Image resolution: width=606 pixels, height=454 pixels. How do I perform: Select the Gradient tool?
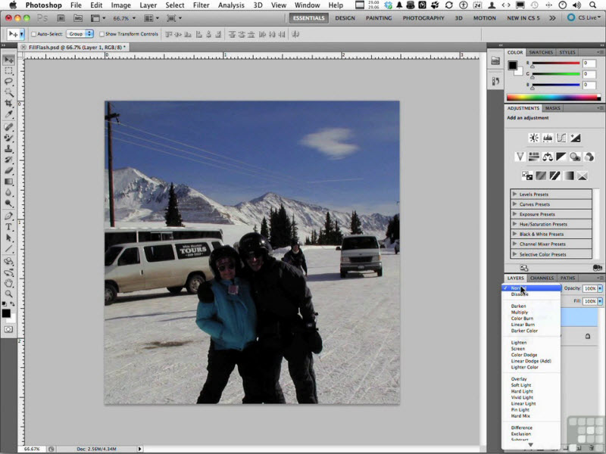point(9,182)
